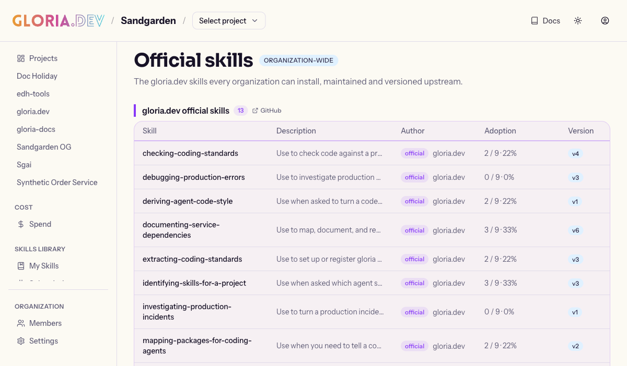This screenshot has height=366, width=627.
Task: Click description "Use to turn a production incide…"
Action: coord(330,312)
